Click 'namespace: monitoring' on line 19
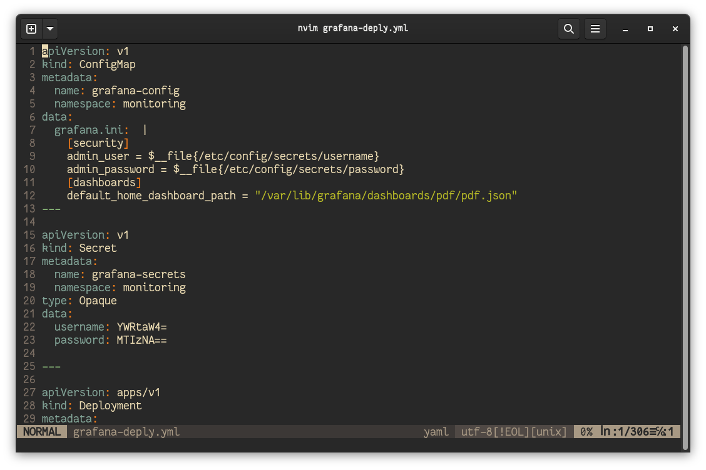This screenshot has height=470, width=706. pos(120,287)
